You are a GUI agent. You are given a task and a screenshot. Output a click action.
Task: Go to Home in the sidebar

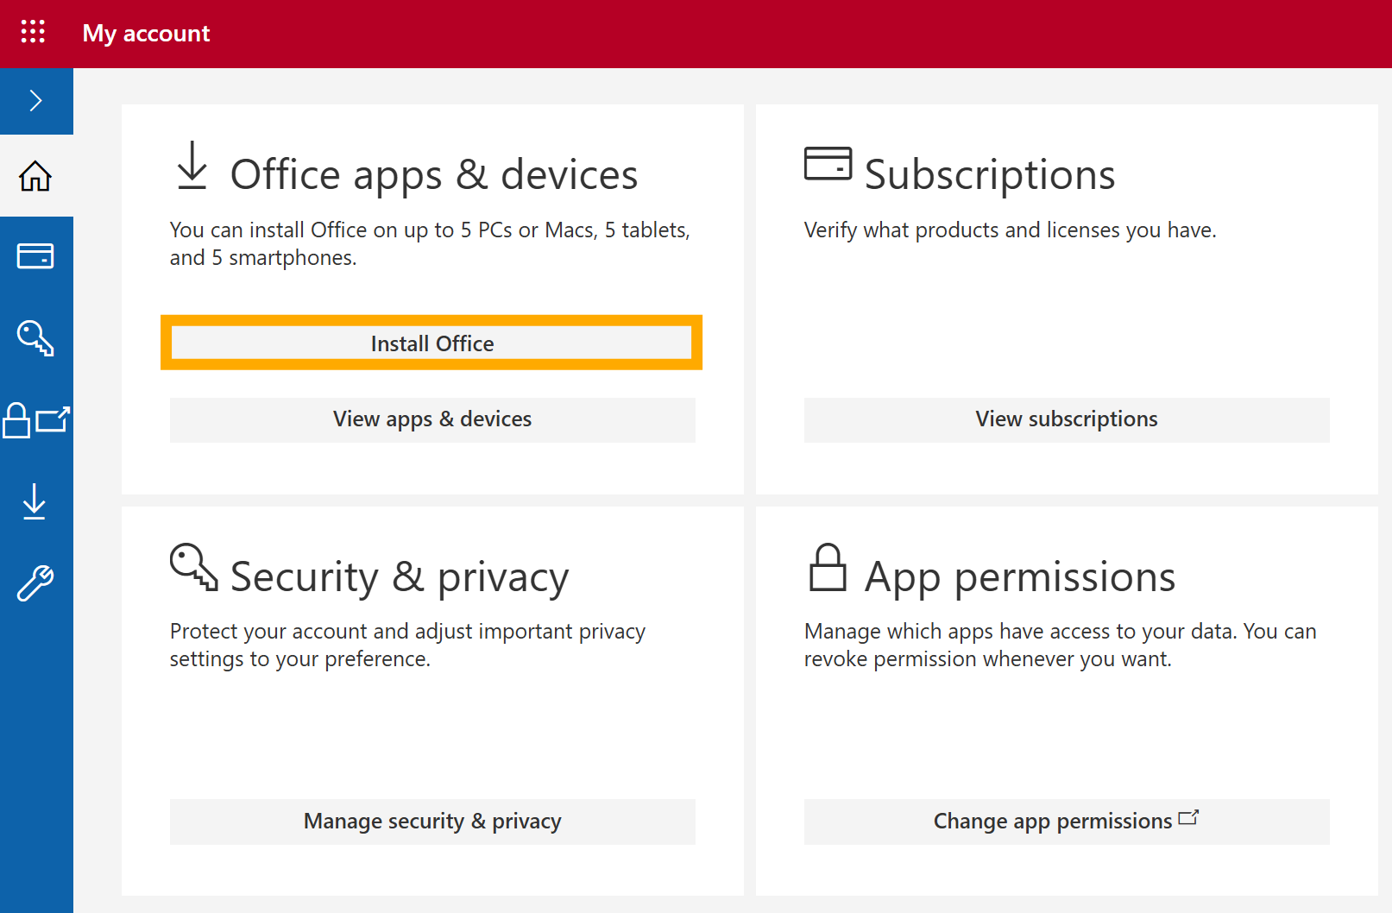[36, 176]
